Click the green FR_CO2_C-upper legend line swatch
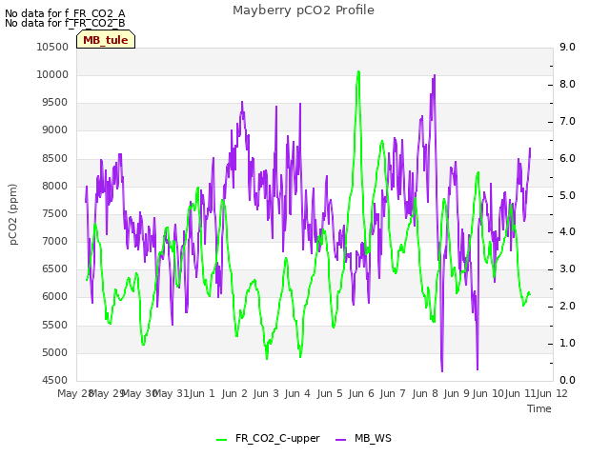This screenshot has height=457, width=610. (222, 440)
